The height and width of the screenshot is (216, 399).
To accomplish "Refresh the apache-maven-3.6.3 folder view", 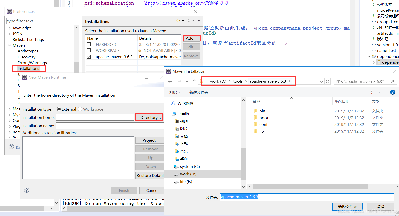I will [328, 81].
